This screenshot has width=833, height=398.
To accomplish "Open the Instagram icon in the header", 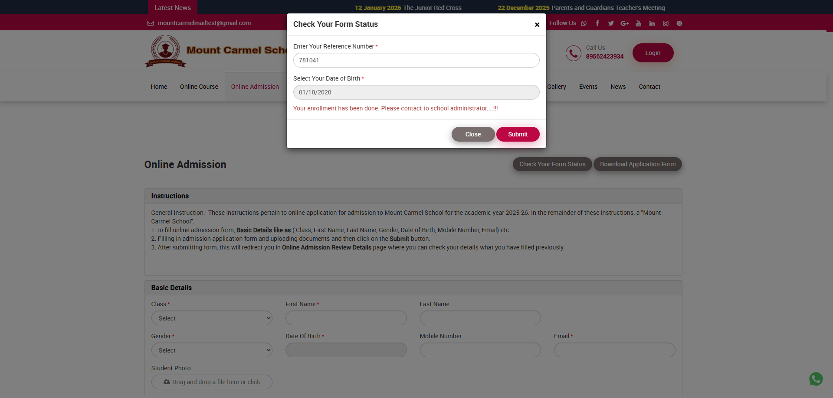I will pos(666,23).
